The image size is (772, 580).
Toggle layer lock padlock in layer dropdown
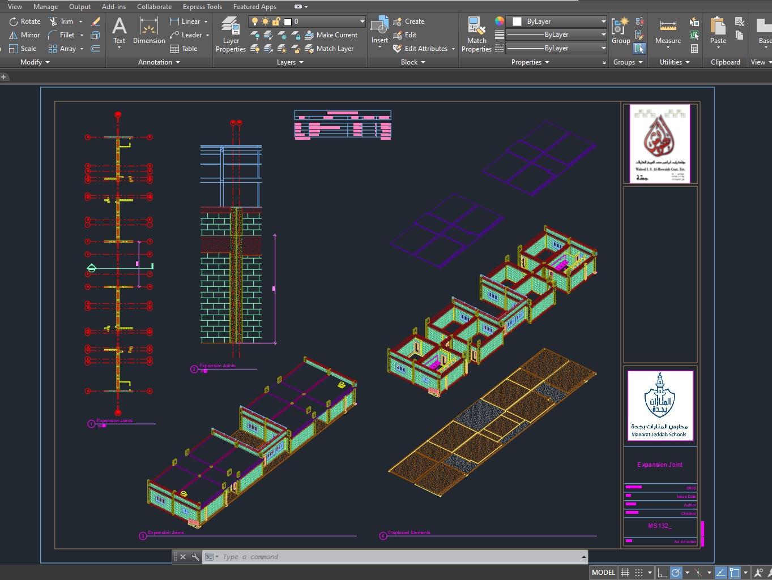coord(276,22)
